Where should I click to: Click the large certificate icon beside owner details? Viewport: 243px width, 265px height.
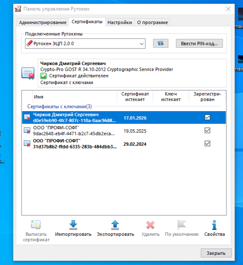pyautogui.click(x=28, y=74)
